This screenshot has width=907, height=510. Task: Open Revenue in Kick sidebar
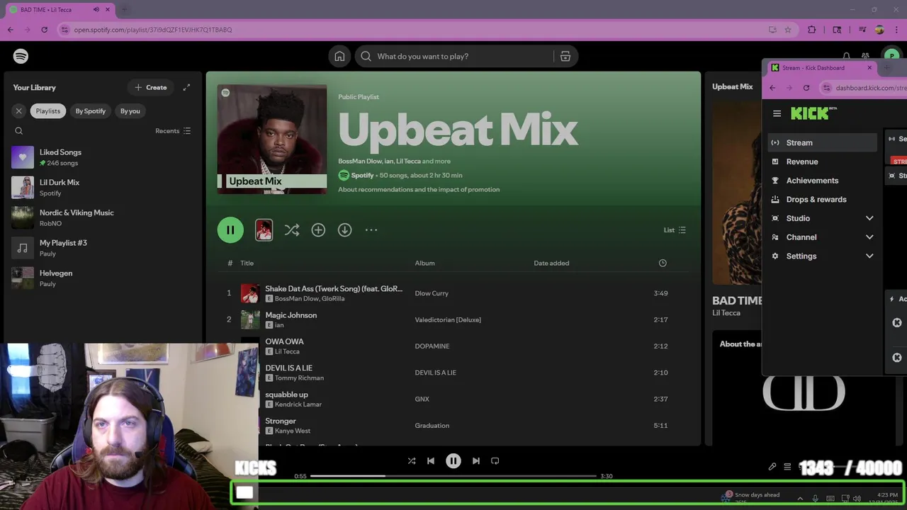coord(823,161)
